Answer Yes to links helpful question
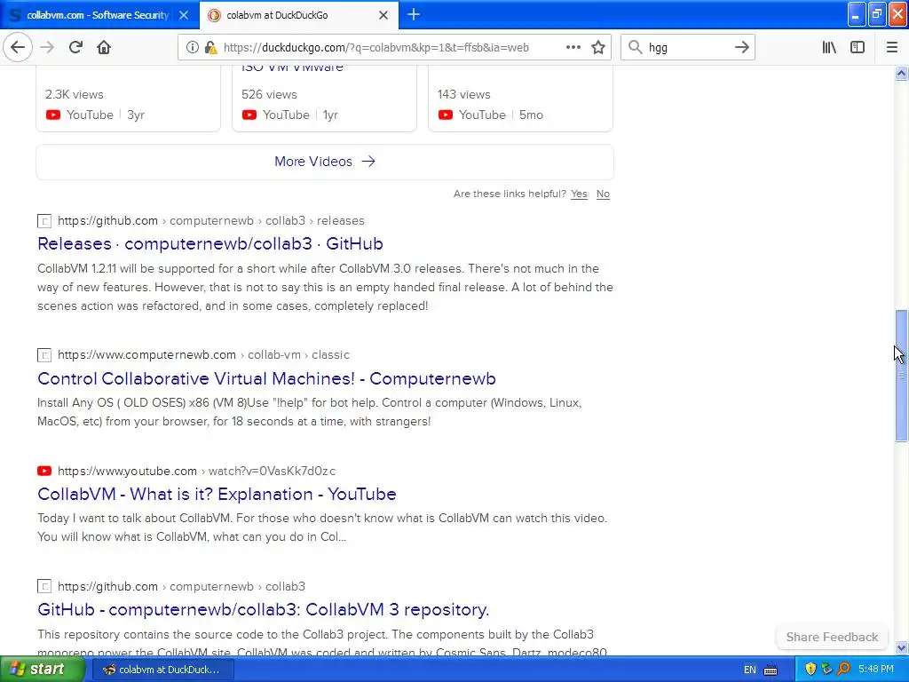Image resolution: width=909 pixels, height=682 pixels. tap(579, 194)
